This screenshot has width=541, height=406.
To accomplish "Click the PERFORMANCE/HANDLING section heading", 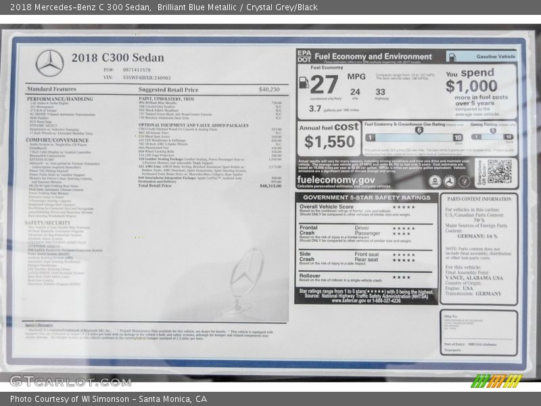I will coord(60,99).
